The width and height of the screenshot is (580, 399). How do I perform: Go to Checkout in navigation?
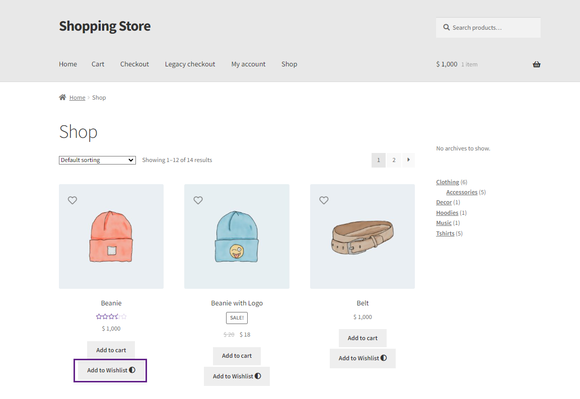pyautogui.click(x=134, y=64)
